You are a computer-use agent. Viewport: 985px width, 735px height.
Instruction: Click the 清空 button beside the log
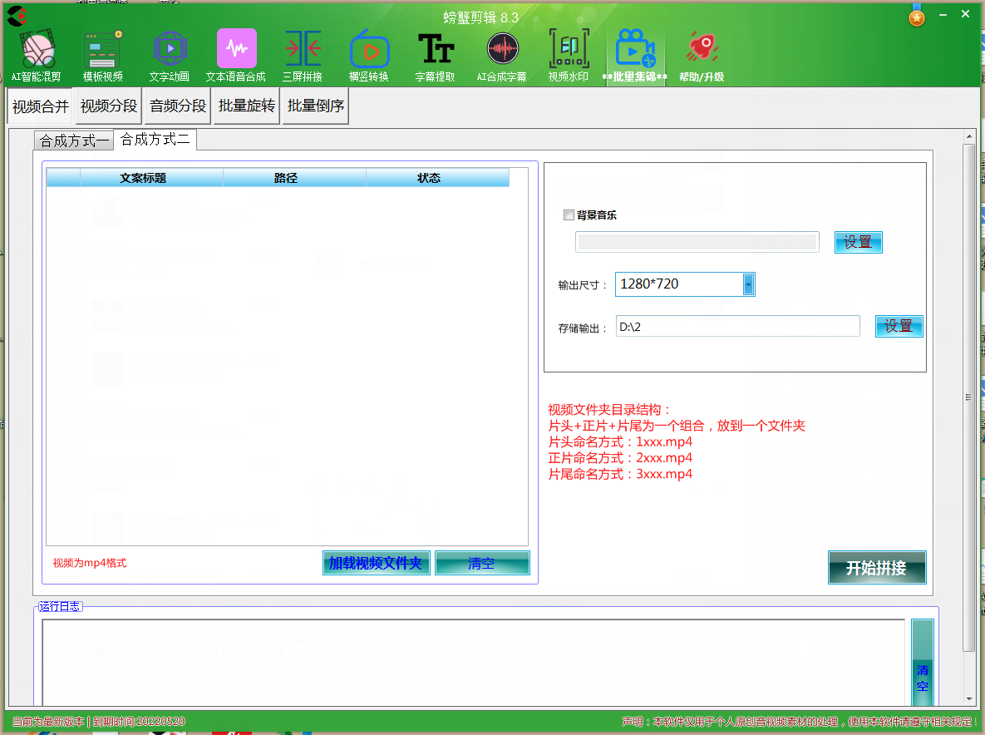pyautogui.click(x=922, y=677)
